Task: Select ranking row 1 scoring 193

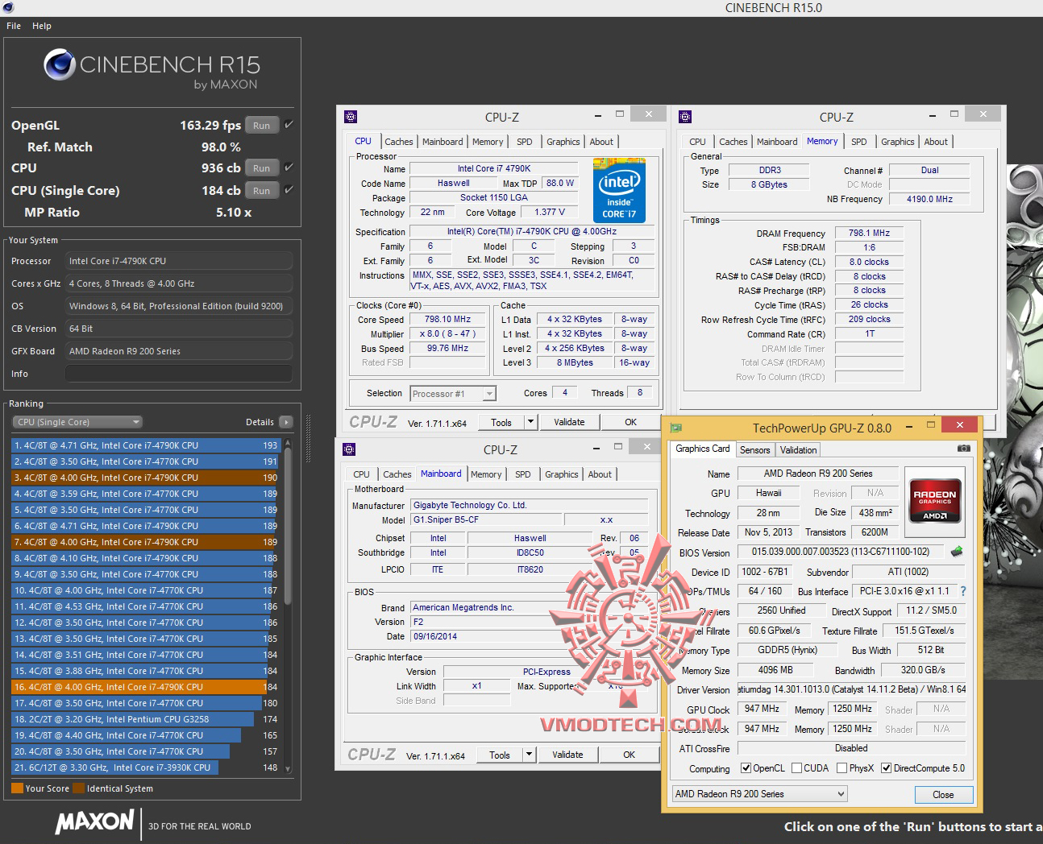Action: coord(146,445)
